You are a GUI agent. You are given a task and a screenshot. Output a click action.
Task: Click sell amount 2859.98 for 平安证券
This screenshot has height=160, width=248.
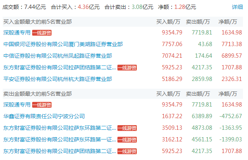(202, 79)
